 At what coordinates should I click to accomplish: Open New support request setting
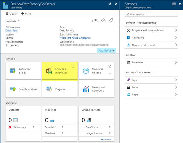pos(151,45)
